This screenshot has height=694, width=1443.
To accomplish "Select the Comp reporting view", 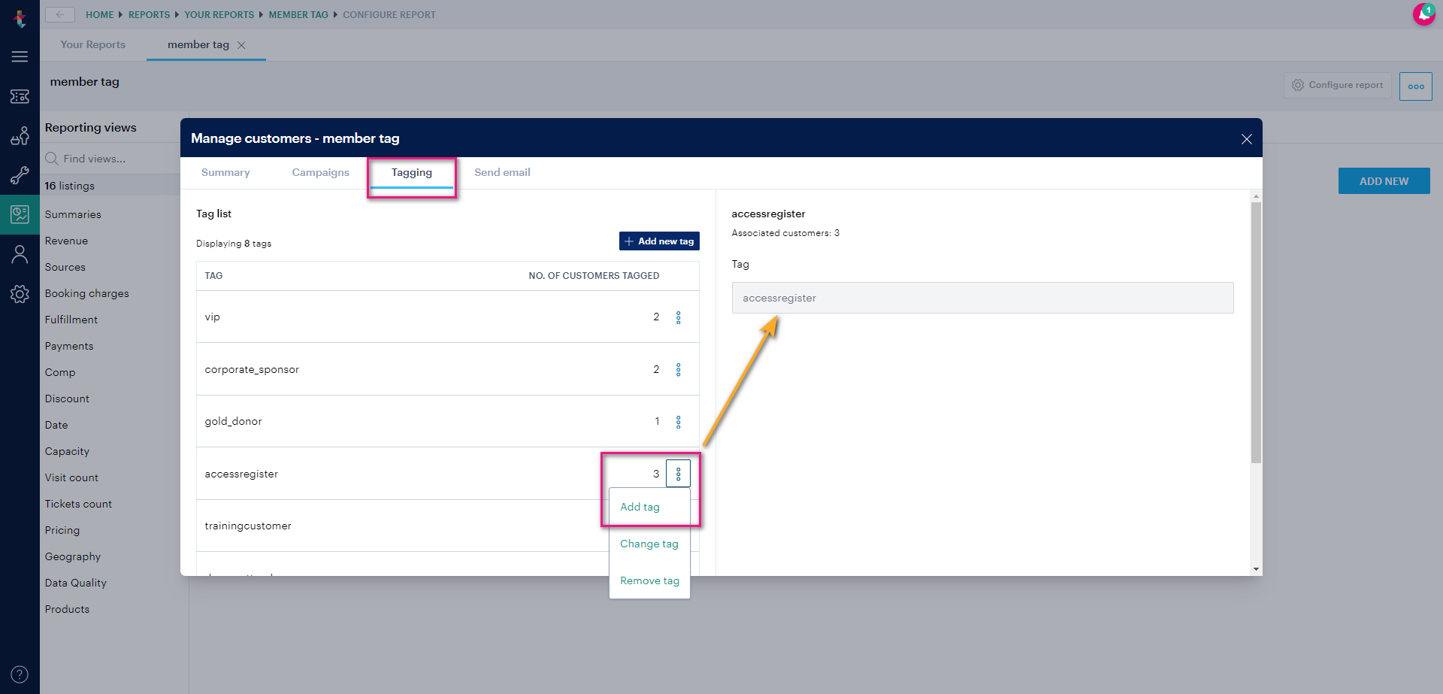I will [x=60, y=372].
